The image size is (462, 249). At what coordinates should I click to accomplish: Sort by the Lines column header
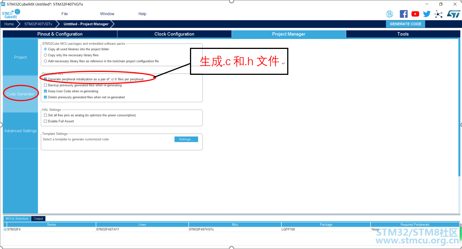(x=142, y=225)
